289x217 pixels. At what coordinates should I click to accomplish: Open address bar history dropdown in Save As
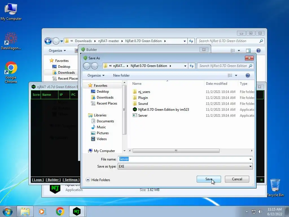(x=185, y=66)
